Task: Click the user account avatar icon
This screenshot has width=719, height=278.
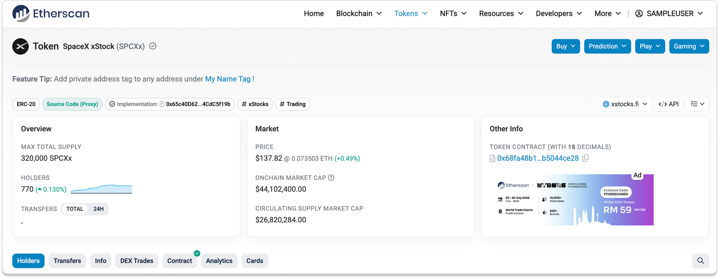Action: click(639, 14)
